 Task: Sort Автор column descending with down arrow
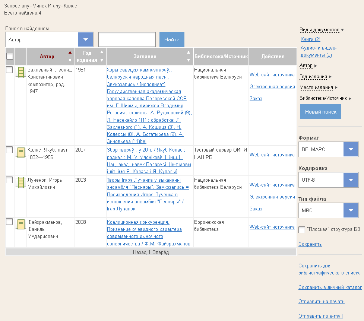[70, 60]
